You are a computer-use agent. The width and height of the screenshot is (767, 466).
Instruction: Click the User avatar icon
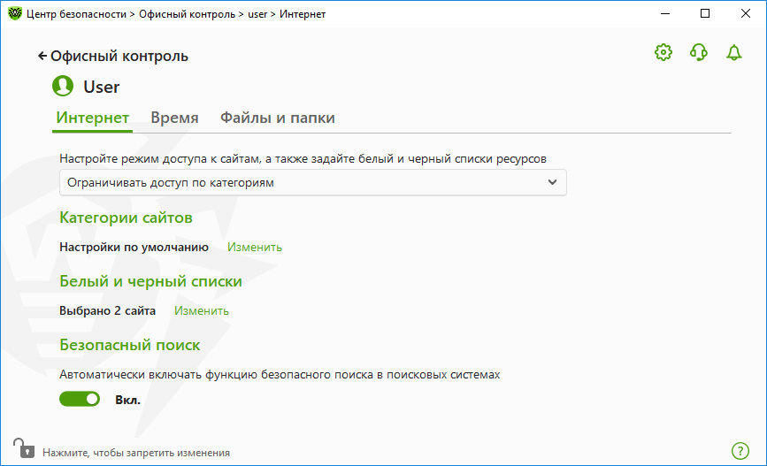[63, 86]
